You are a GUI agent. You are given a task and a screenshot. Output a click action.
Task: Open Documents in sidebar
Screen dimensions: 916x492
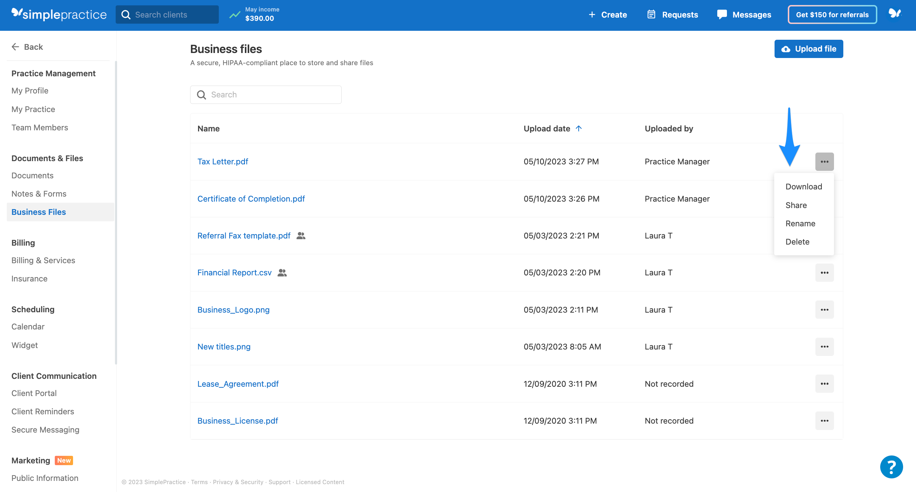tap(32, 175)
